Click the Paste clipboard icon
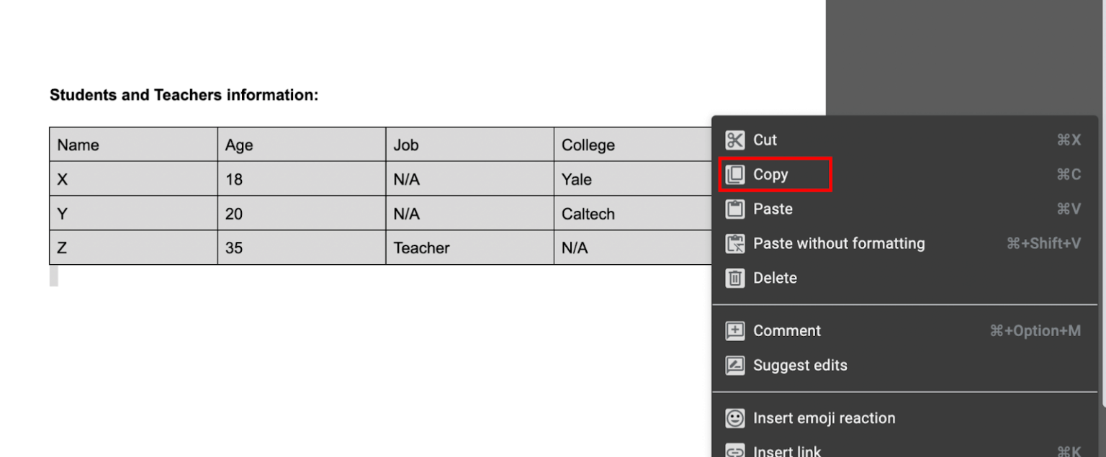 (734, 209)
